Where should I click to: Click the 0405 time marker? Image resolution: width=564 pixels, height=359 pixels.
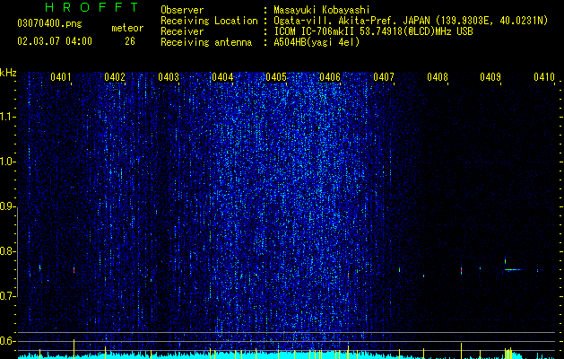276,76
